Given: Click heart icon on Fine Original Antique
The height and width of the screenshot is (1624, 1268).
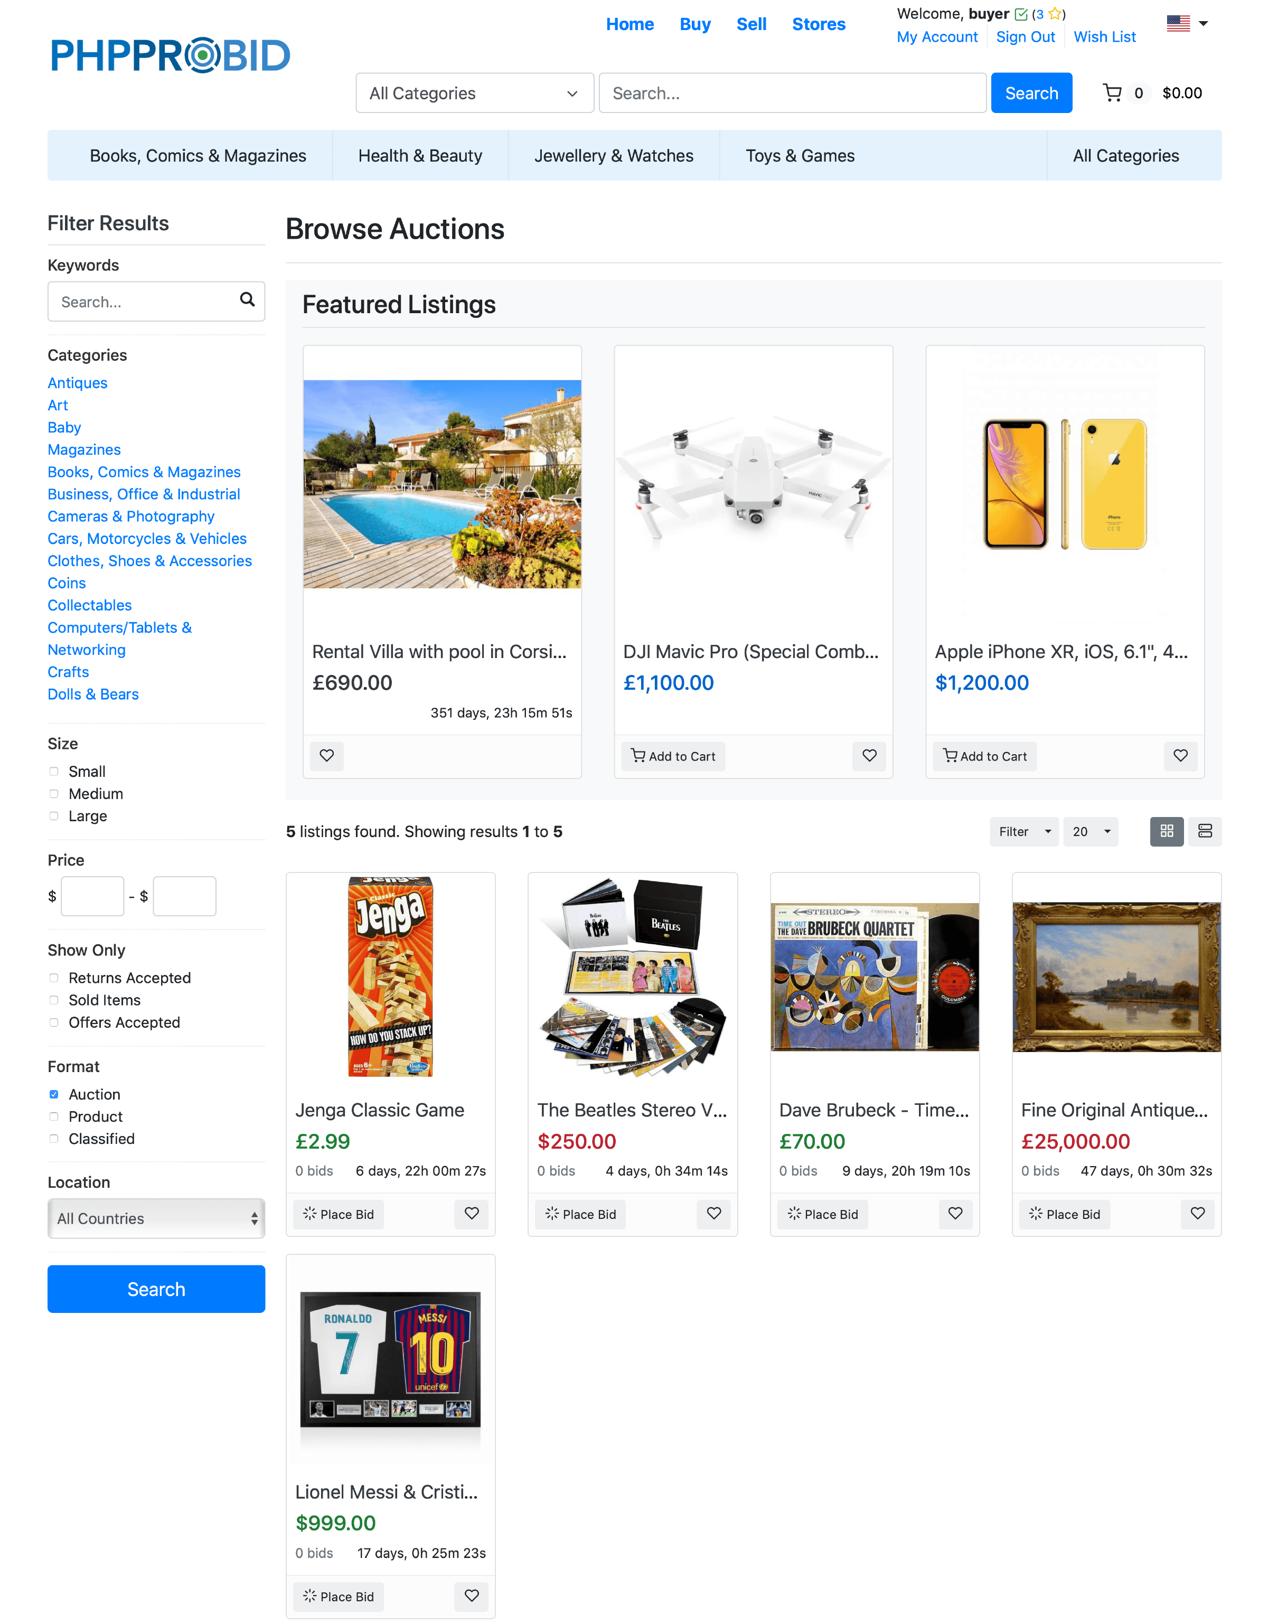Looking at the screenshot, I should (x=1197, y=1214).
